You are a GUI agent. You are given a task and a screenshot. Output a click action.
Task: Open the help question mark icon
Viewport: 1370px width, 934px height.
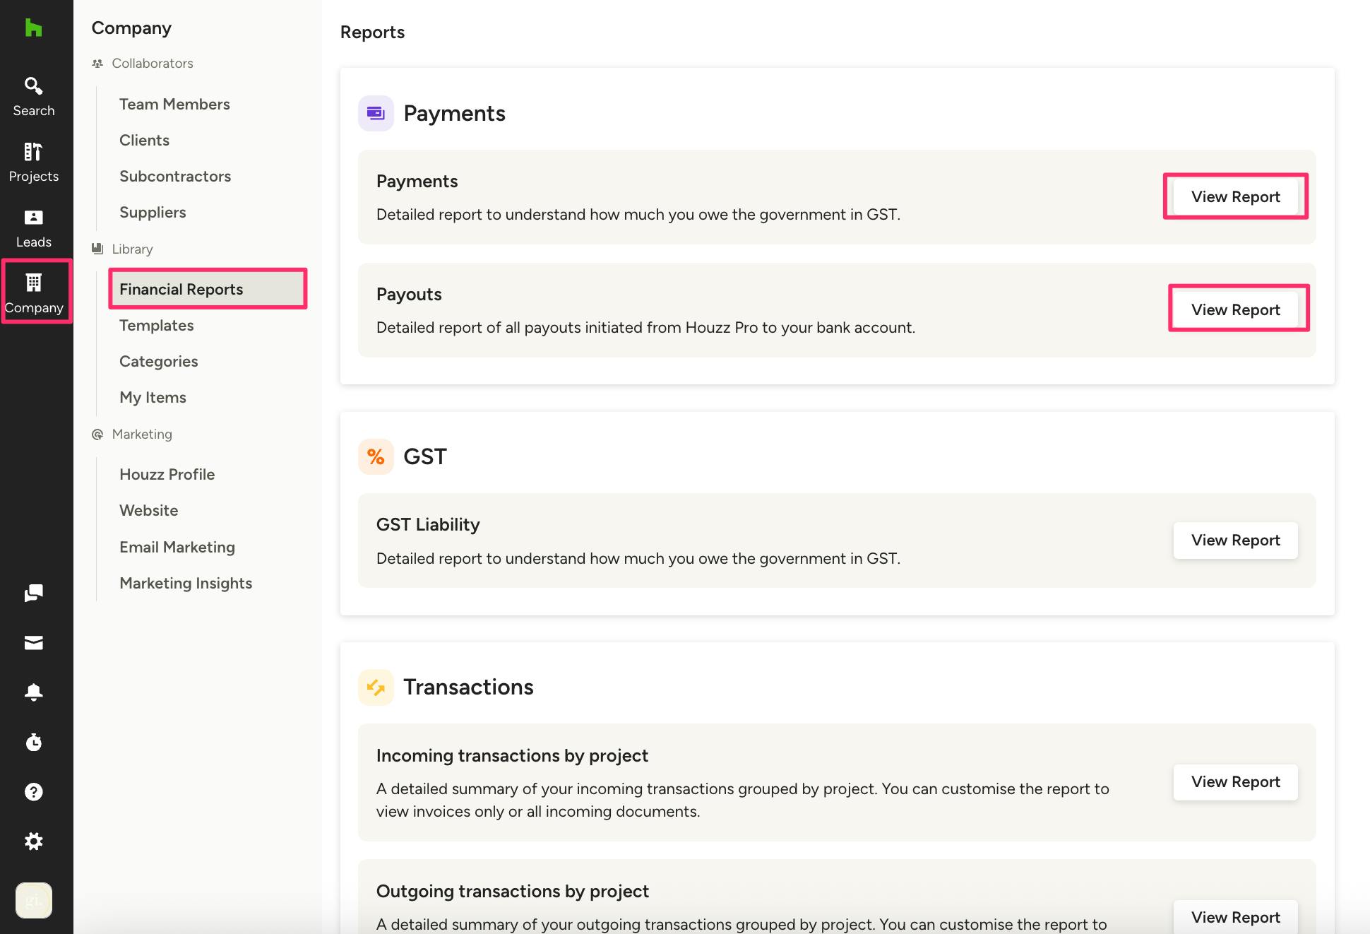(33, 792)
